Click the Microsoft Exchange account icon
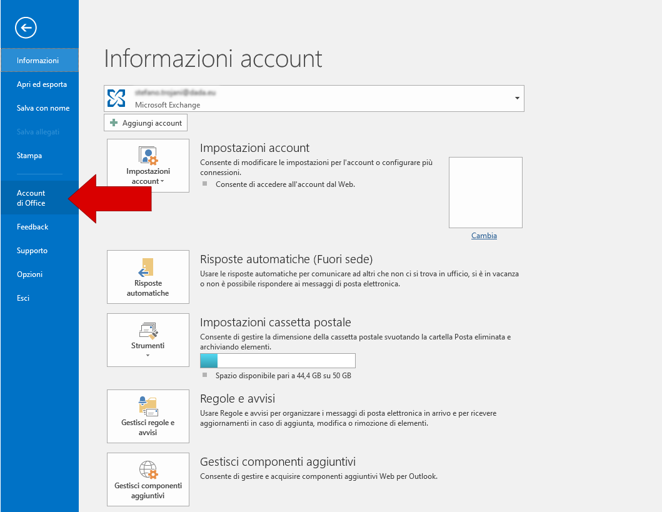 pos(116,98)
